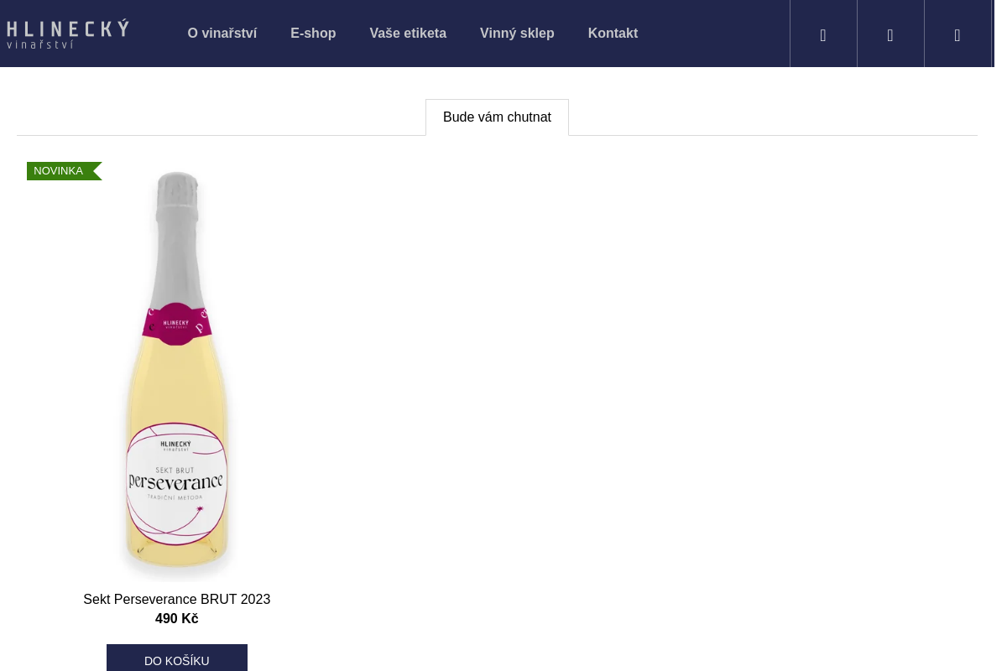The image size is (1007, 671).
Task: Open the O vinařství menu item
Action: [x=222, y=34]
